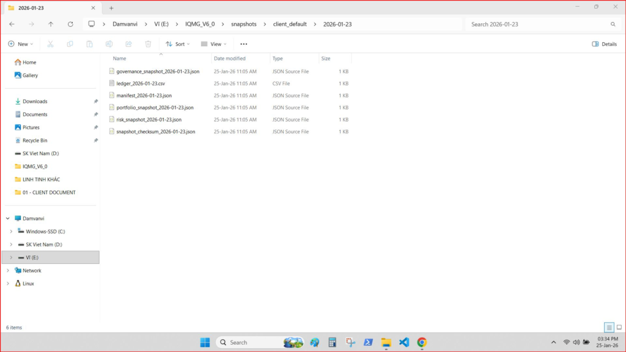Go up one folder with Up arrow

(51, 24)
